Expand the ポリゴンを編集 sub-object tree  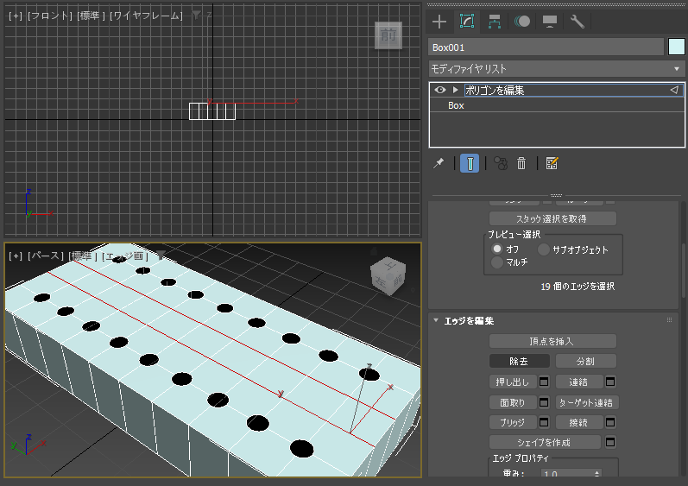pos(456,90)
